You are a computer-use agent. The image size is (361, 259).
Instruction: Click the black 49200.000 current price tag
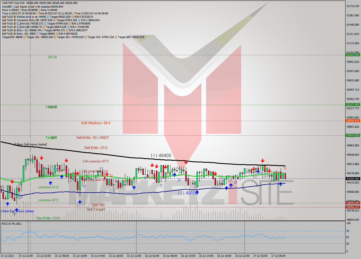click(x=353, y=178)
